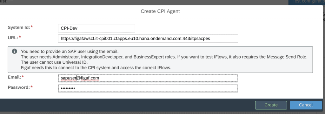
Task: Click the 'Create CPI Agent' dialog title
Action: [160, 11]
